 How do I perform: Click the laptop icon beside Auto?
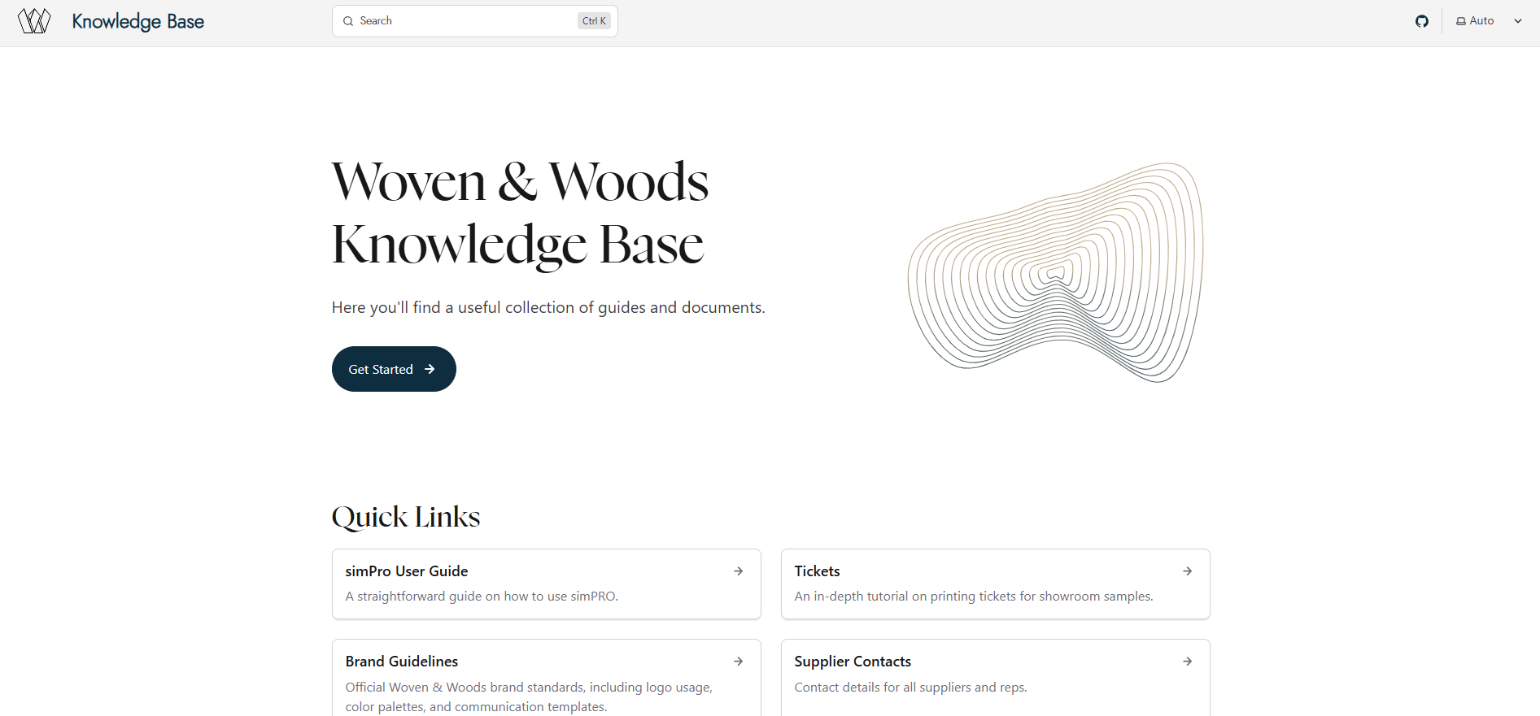(x=1461, y=21)
